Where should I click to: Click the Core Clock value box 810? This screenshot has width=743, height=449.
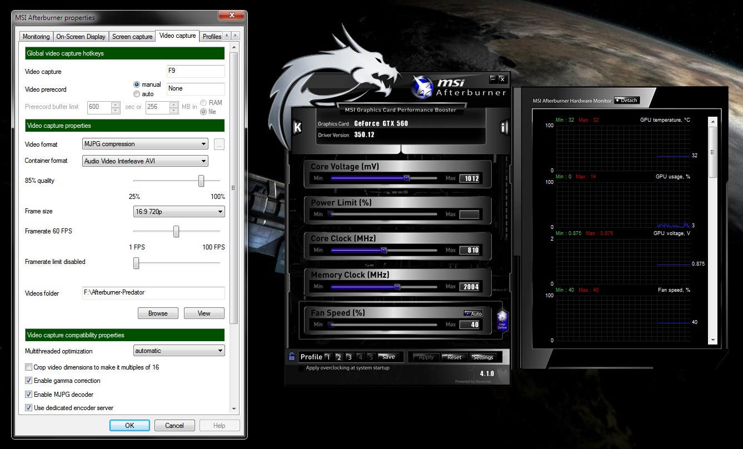coord(469,250)
